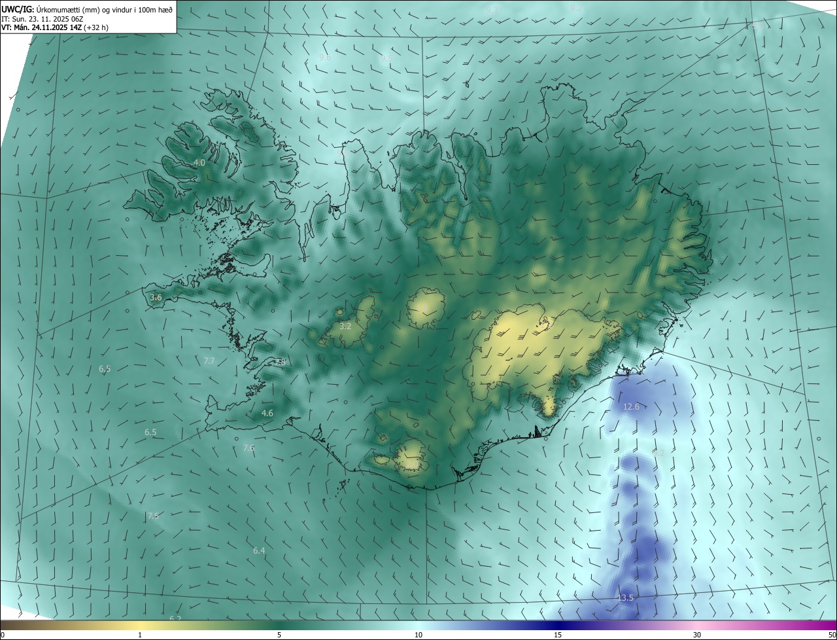Click the 13.5 value in the blue area
This screenshot has height=640, width=837.
tap(625, 598)
